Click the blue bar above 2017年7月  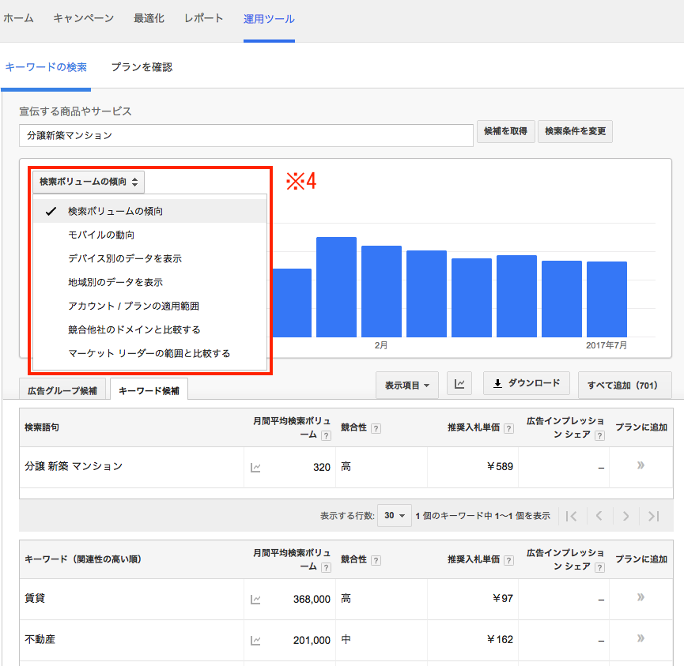click(607, 299)
